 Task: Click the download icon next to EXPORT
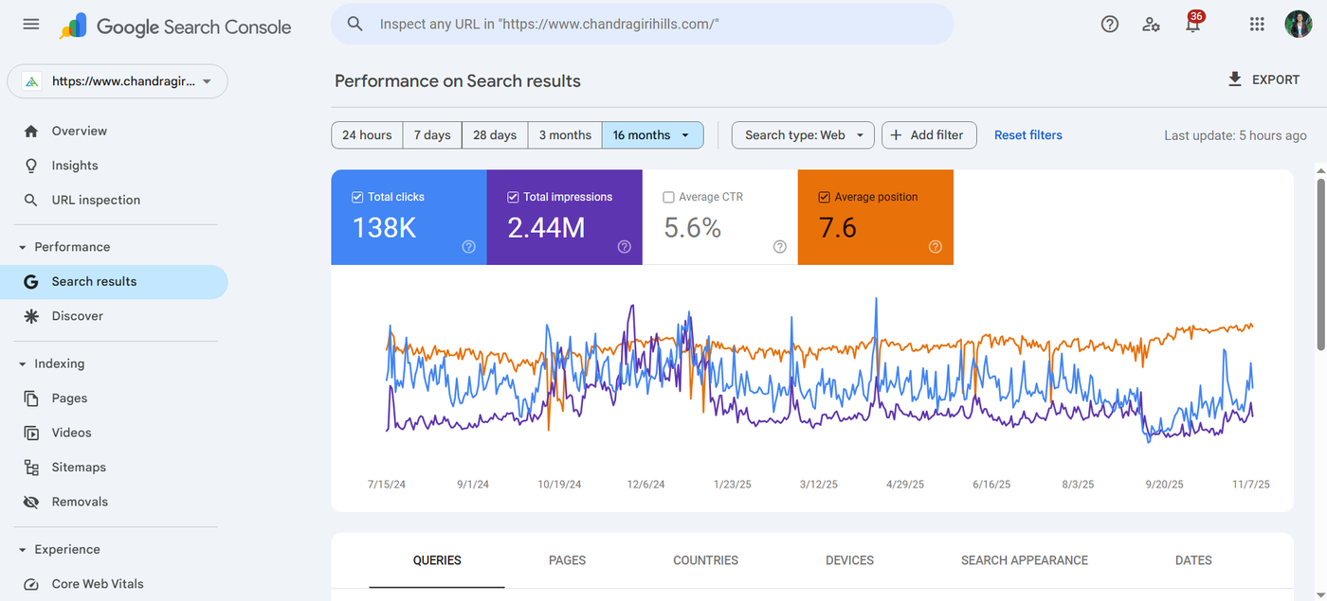click(1234, 80)
